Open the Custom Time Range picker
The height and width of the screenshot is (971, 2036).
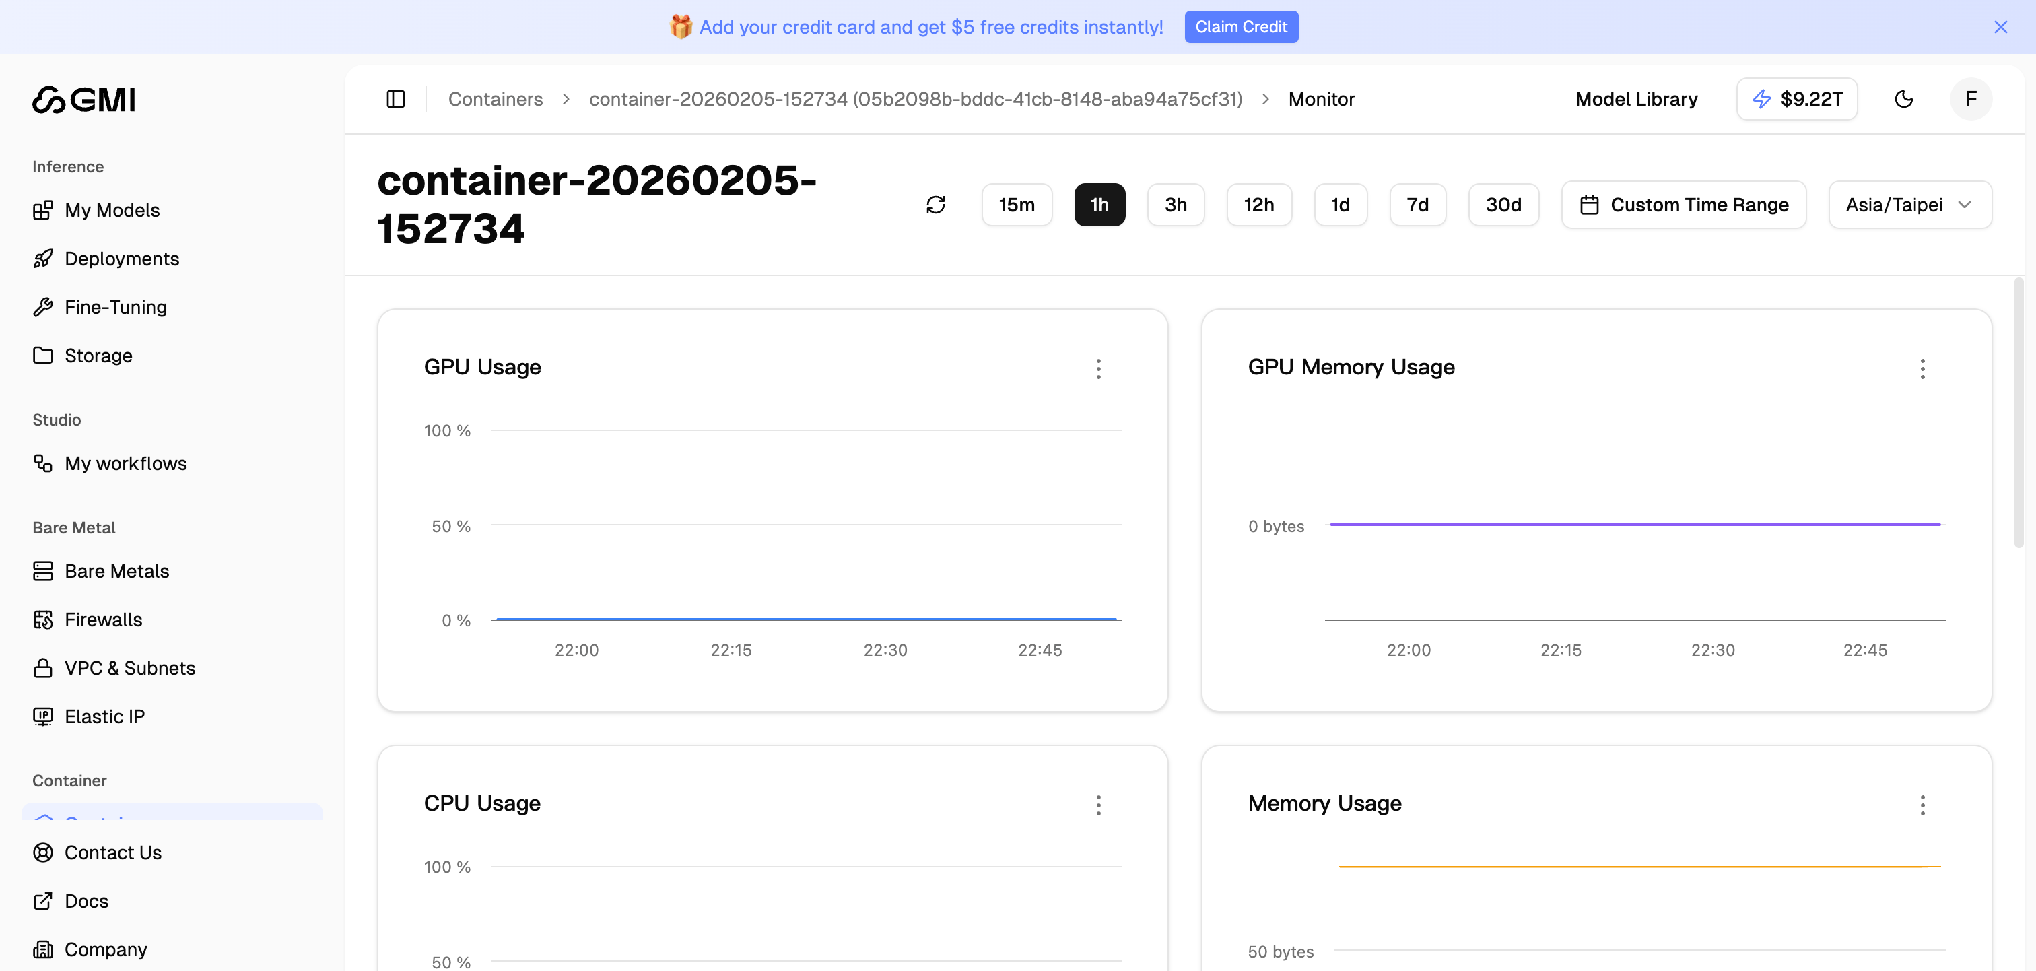click(x=1683, y=205)
